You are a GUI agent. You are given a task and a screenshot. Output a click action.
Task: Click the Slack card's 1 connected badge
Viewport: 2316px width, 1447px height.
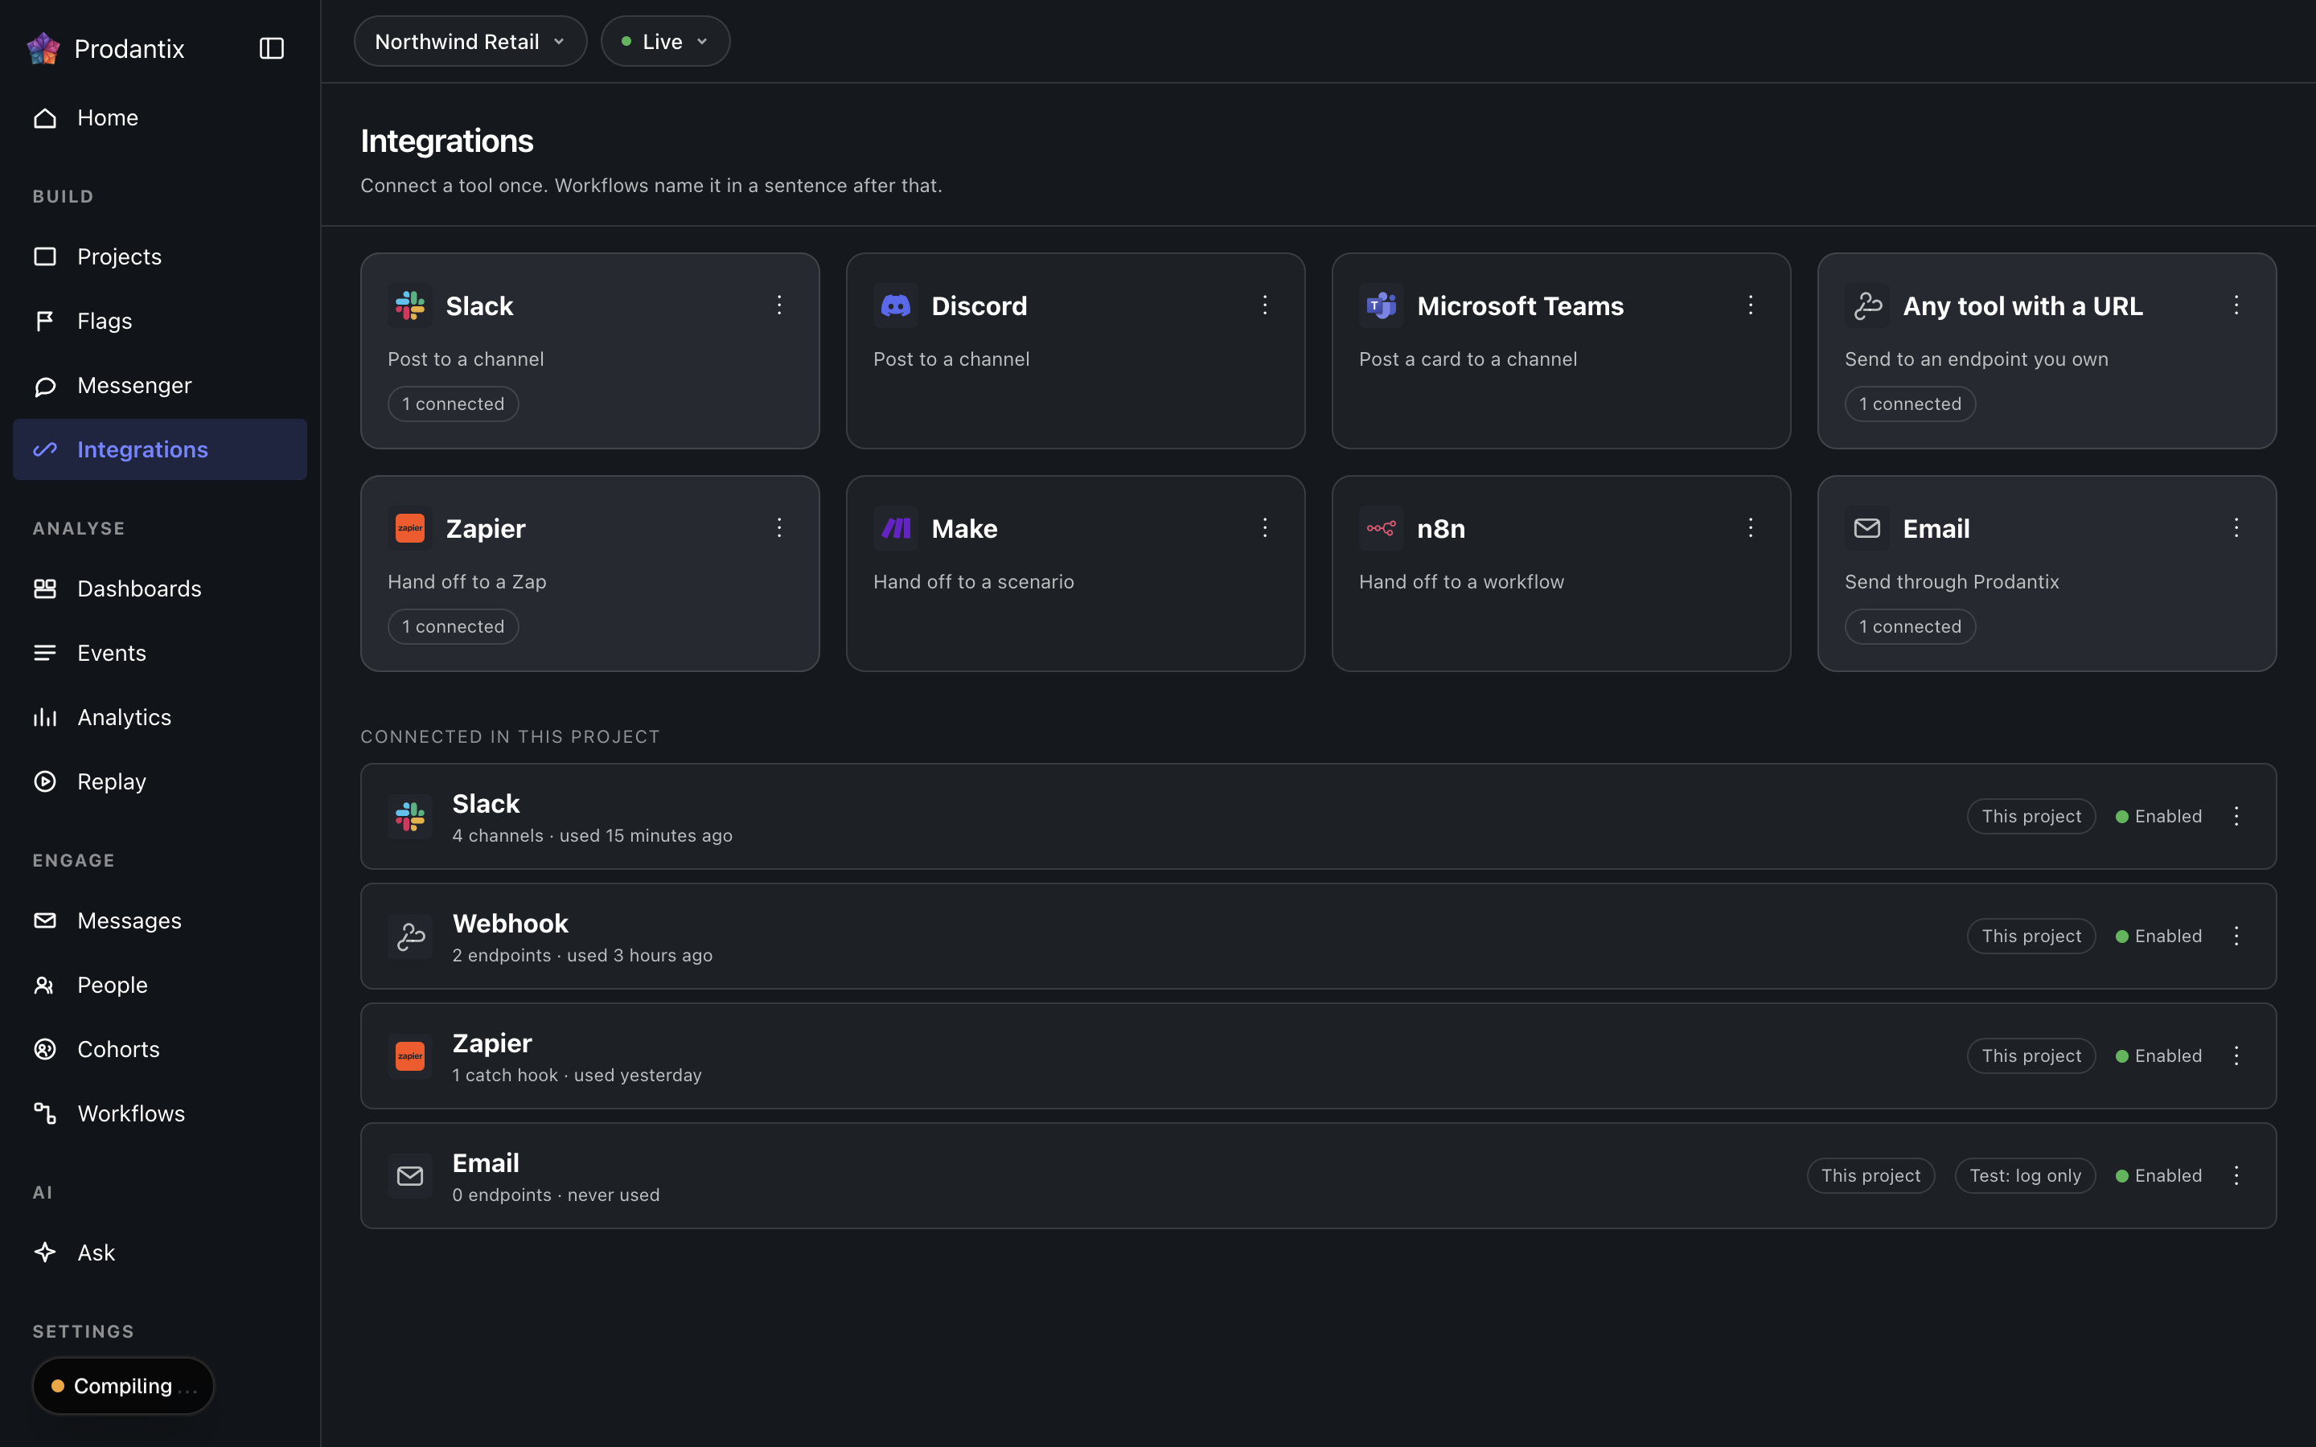coord(453,404)
